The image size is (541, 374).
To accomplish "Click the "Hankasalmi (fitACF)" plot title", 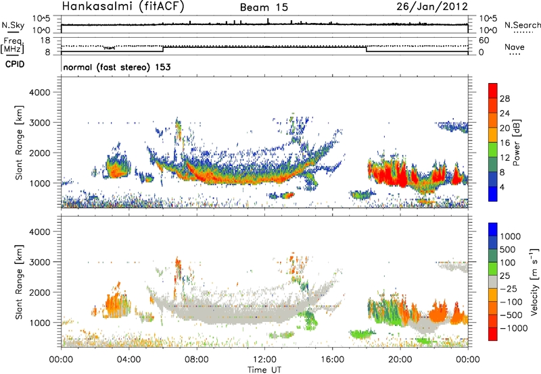I will 123,6.
